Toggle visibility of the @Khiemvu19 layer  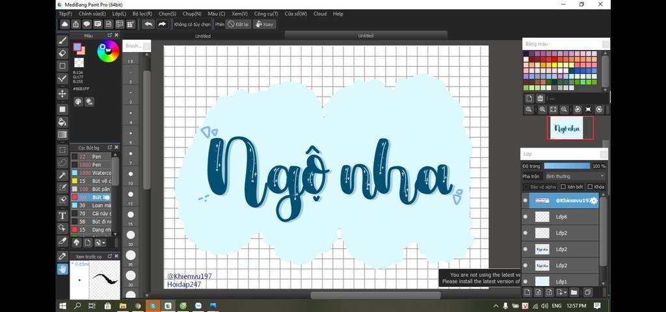pyautogui.click(x=526, y=200)
